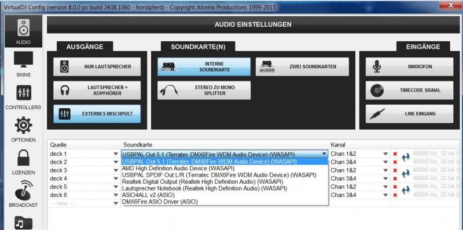Expand the Chan 1&2 Kanal dropdown for deck 1
The height and width of the screenshot is (230, 463).
click(x=385, y=154)
